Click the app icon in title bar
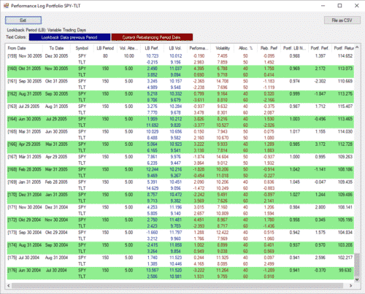 (6, 6)
